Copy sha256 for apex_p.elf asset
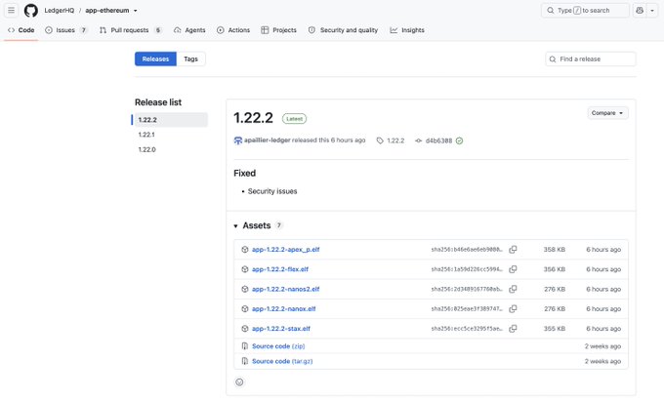 513,250
